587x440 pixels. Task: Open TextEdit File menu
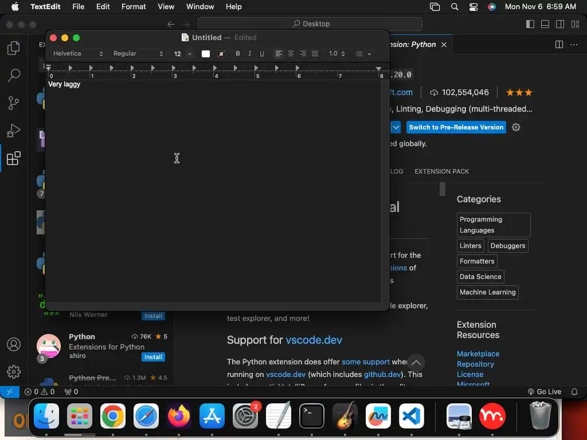[78, 6]
